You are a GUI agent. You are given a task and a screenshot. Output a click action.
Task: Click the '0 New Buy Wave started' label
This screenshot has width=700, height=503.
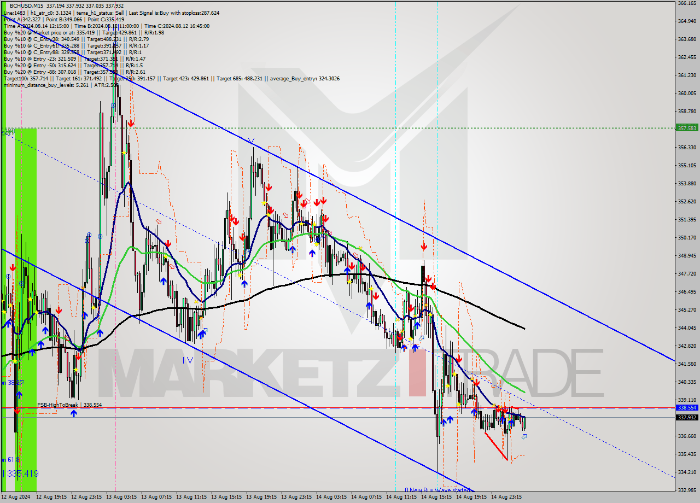(437, 490)
